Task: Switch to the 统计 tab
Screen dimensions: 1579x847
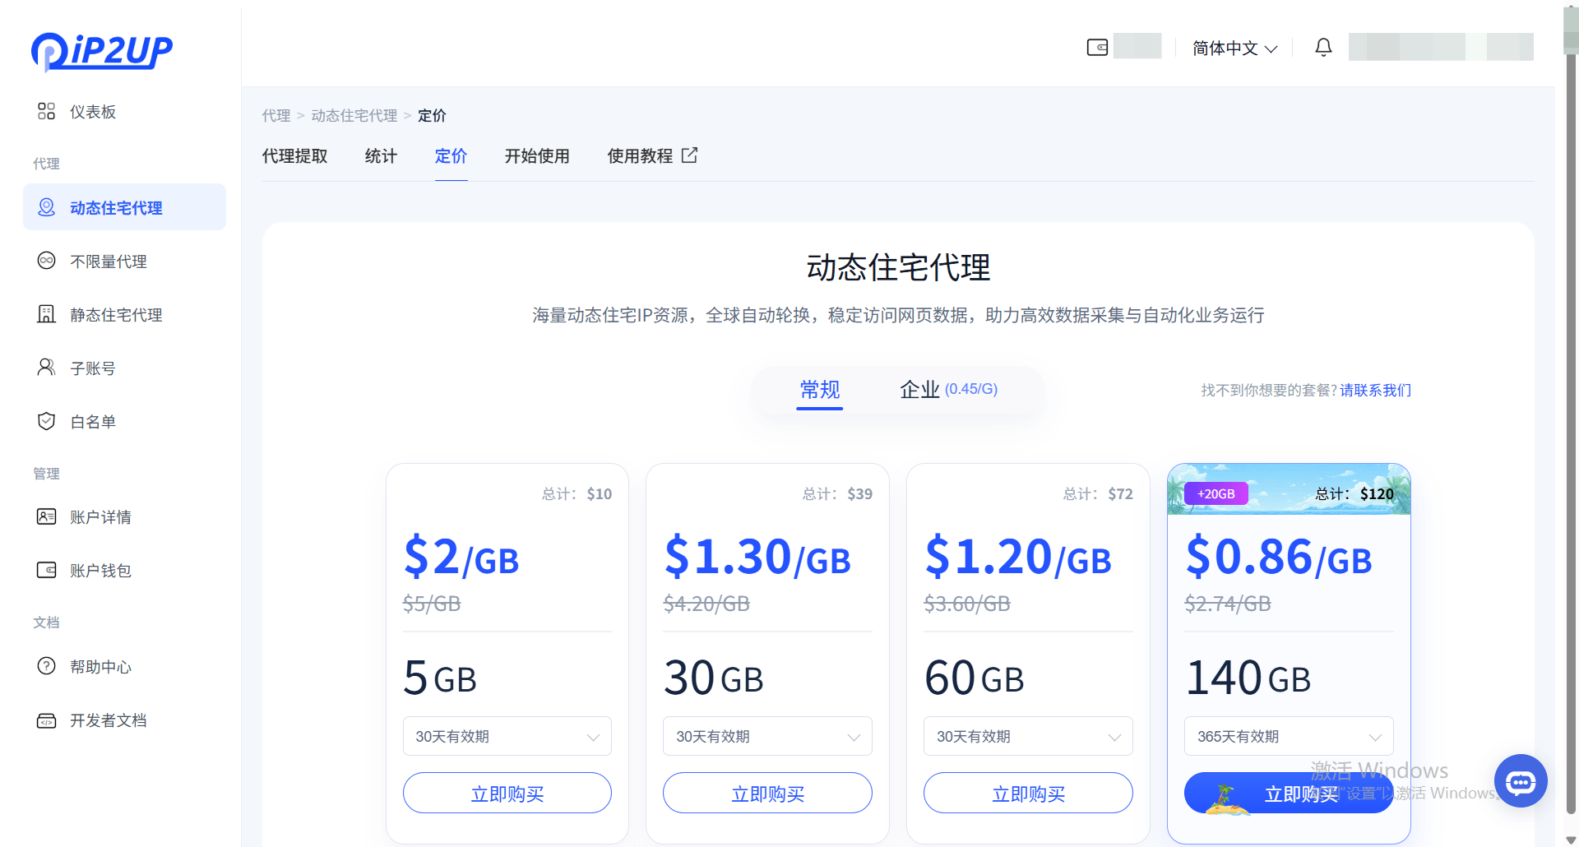Action: pos(381,156)
